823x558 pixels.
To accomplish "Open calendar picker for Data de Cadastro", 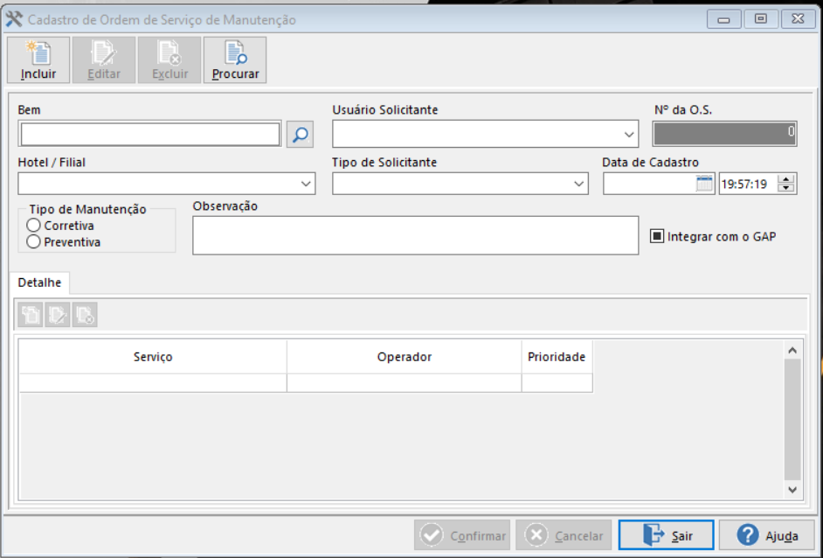I will tap(704, 184).
